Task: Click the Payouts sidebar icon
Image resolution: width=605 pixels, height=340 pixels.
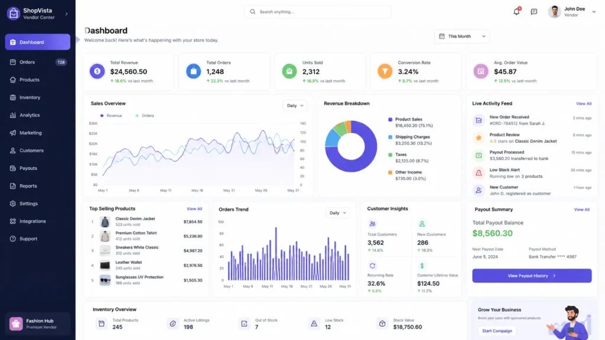Action: [13, 168]
